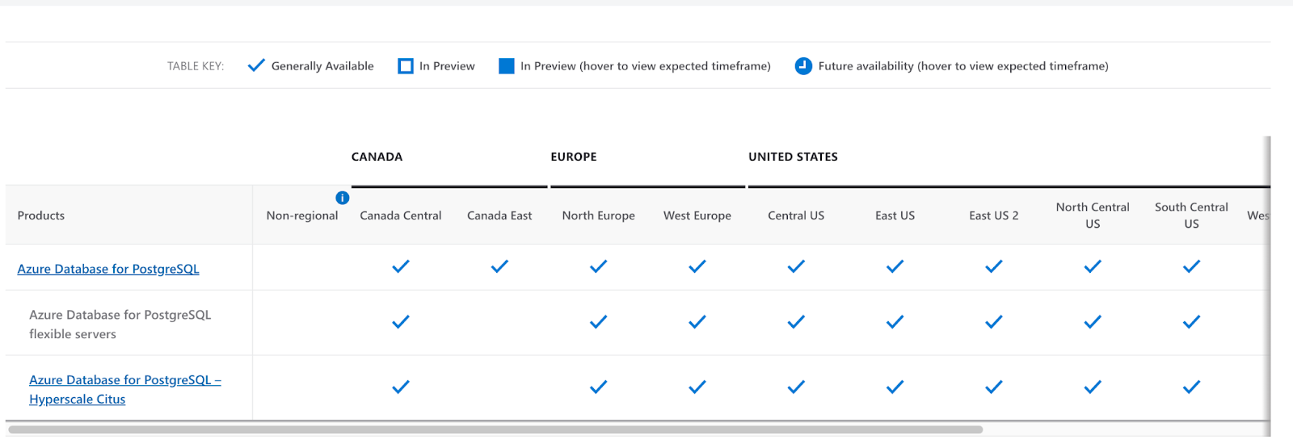
Task: Click Hyperscale Citus checkmark under East US
Action: [x=895, y=387]
